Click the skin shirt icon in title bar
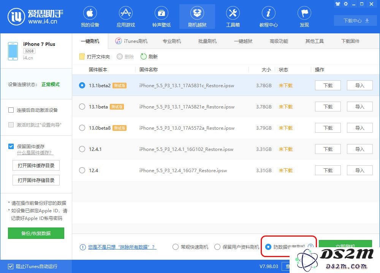The height and width of the screenshot is (273, 380). 337,4
